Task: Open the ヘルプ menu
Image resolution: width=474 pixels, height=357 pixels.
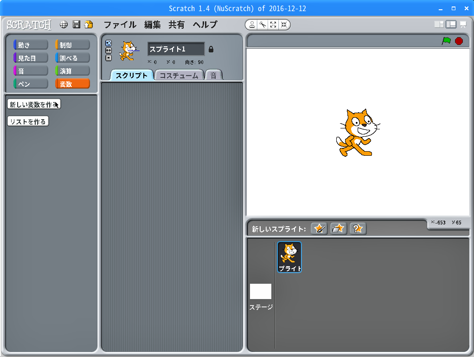Action: coord(205,25)
